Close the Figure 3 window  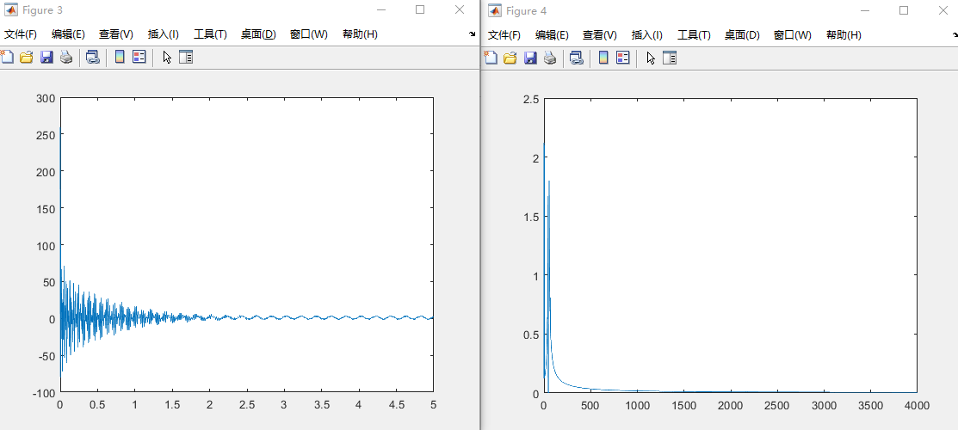(x=460, y=10)
